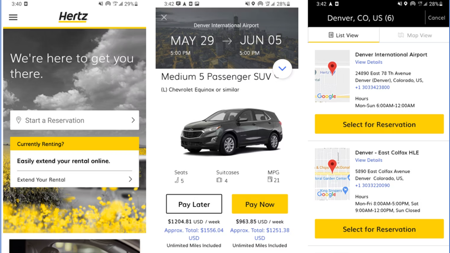The height and width of the screenshot is (253, 450).
Task: Open the hamburger menu icon
Action: pyautogui.click(x=13, y=17)
